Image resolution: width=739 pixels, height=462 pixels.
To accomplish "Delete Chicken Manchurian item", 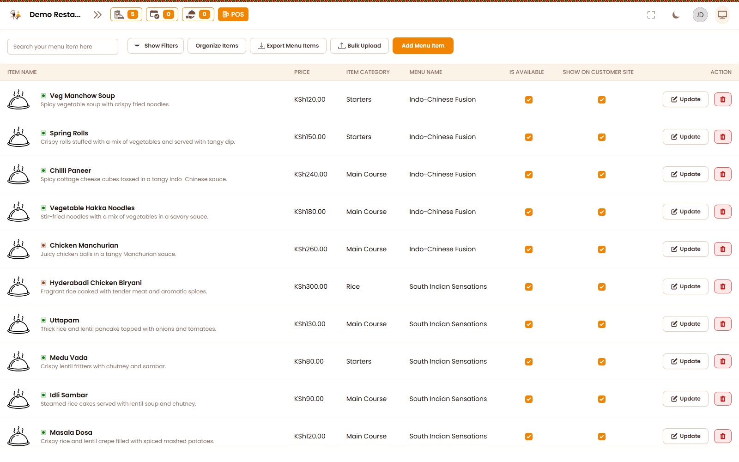I will pyautogui.click(x=723, y=249).
